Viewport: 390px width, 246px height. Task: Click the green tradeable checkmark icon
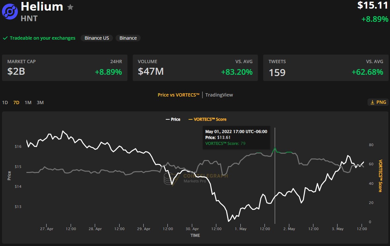pos(5,38)
